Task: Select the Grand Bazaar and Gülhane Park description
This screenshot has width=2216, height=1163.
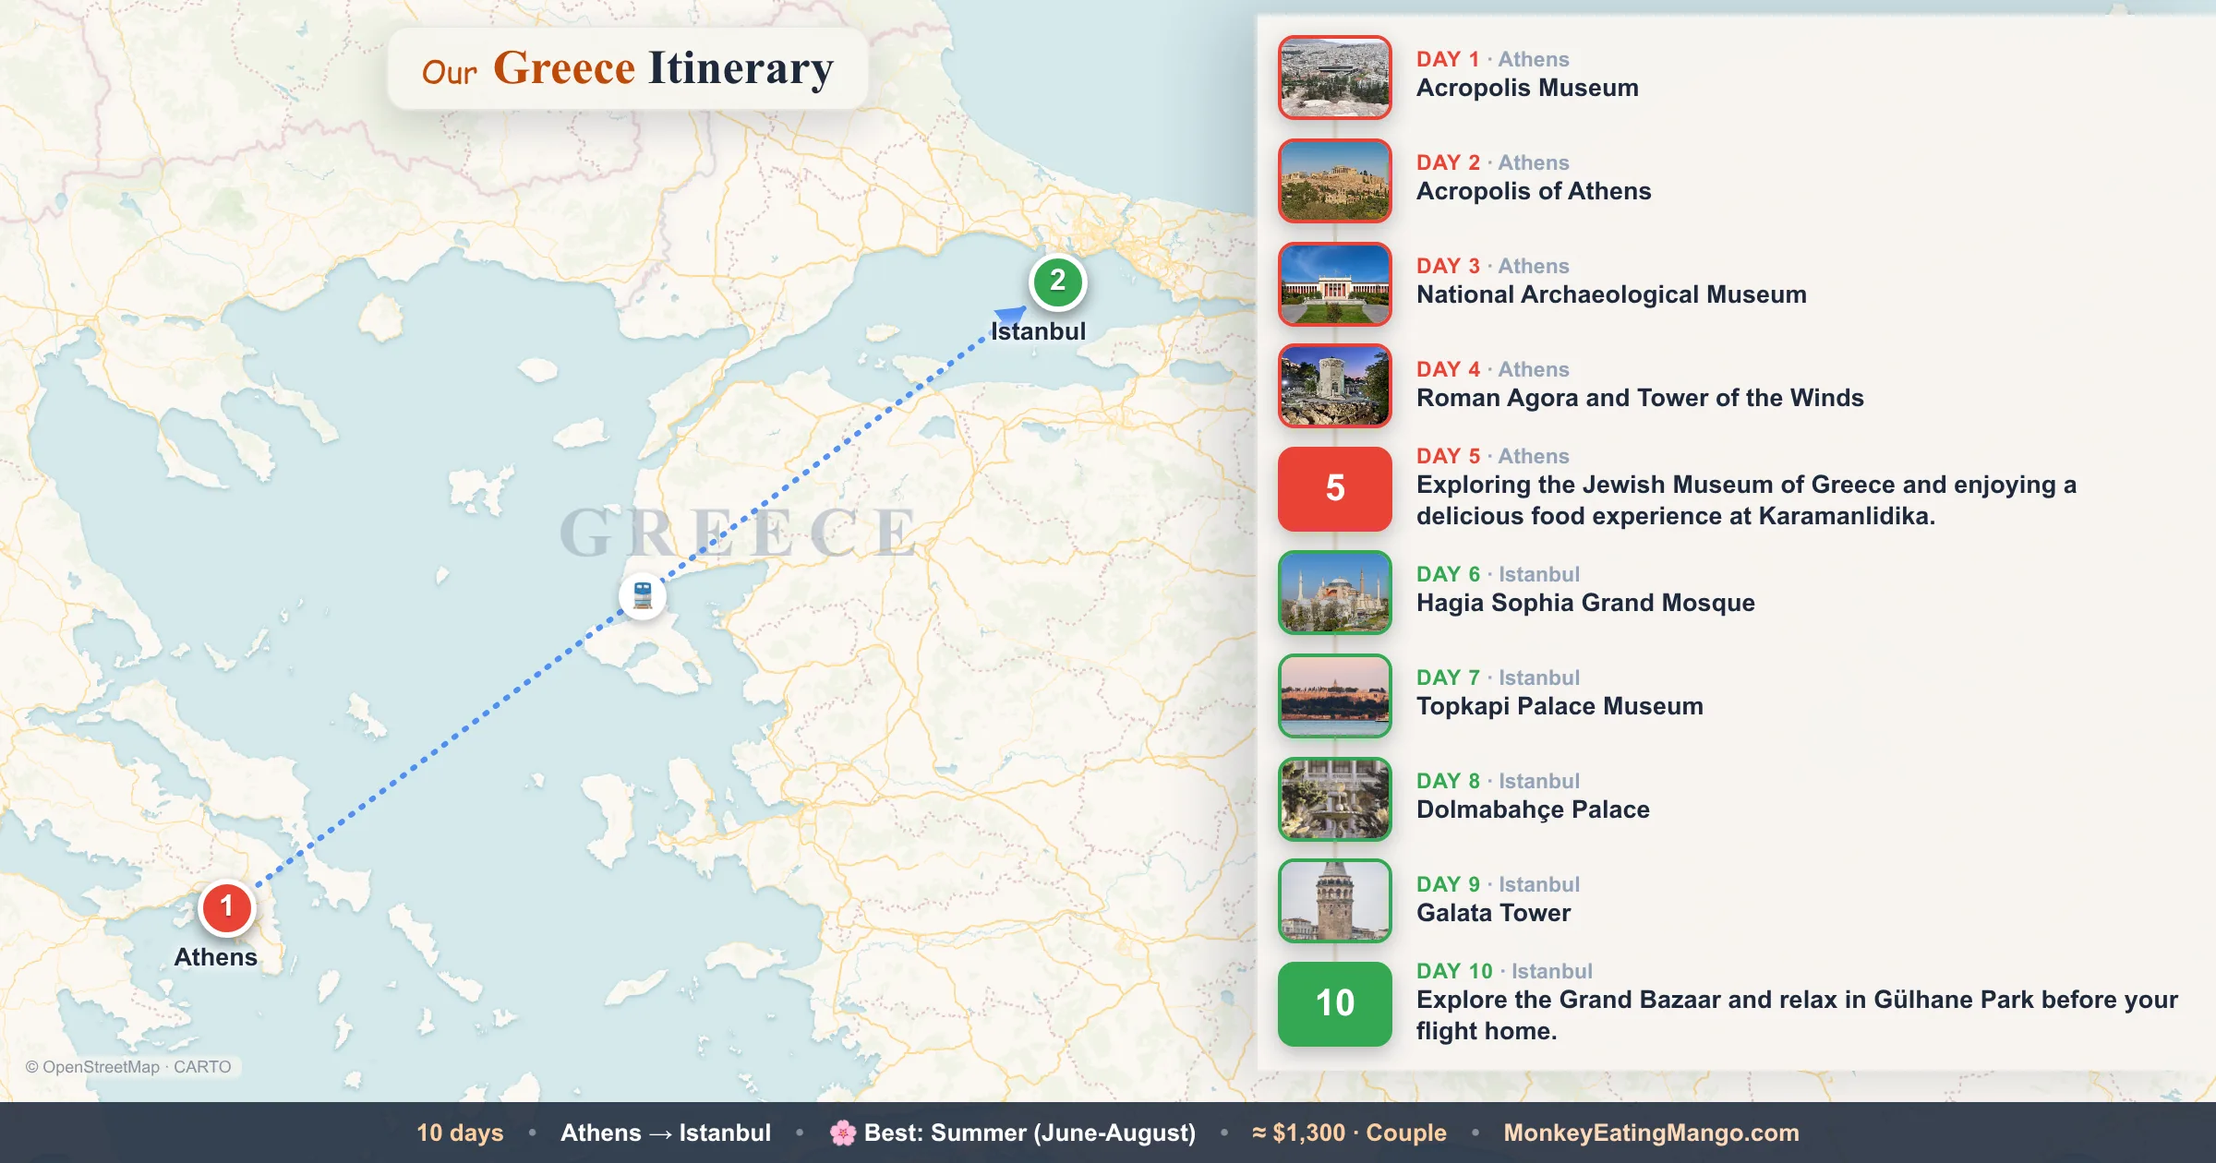Action: (1797, 1015)
